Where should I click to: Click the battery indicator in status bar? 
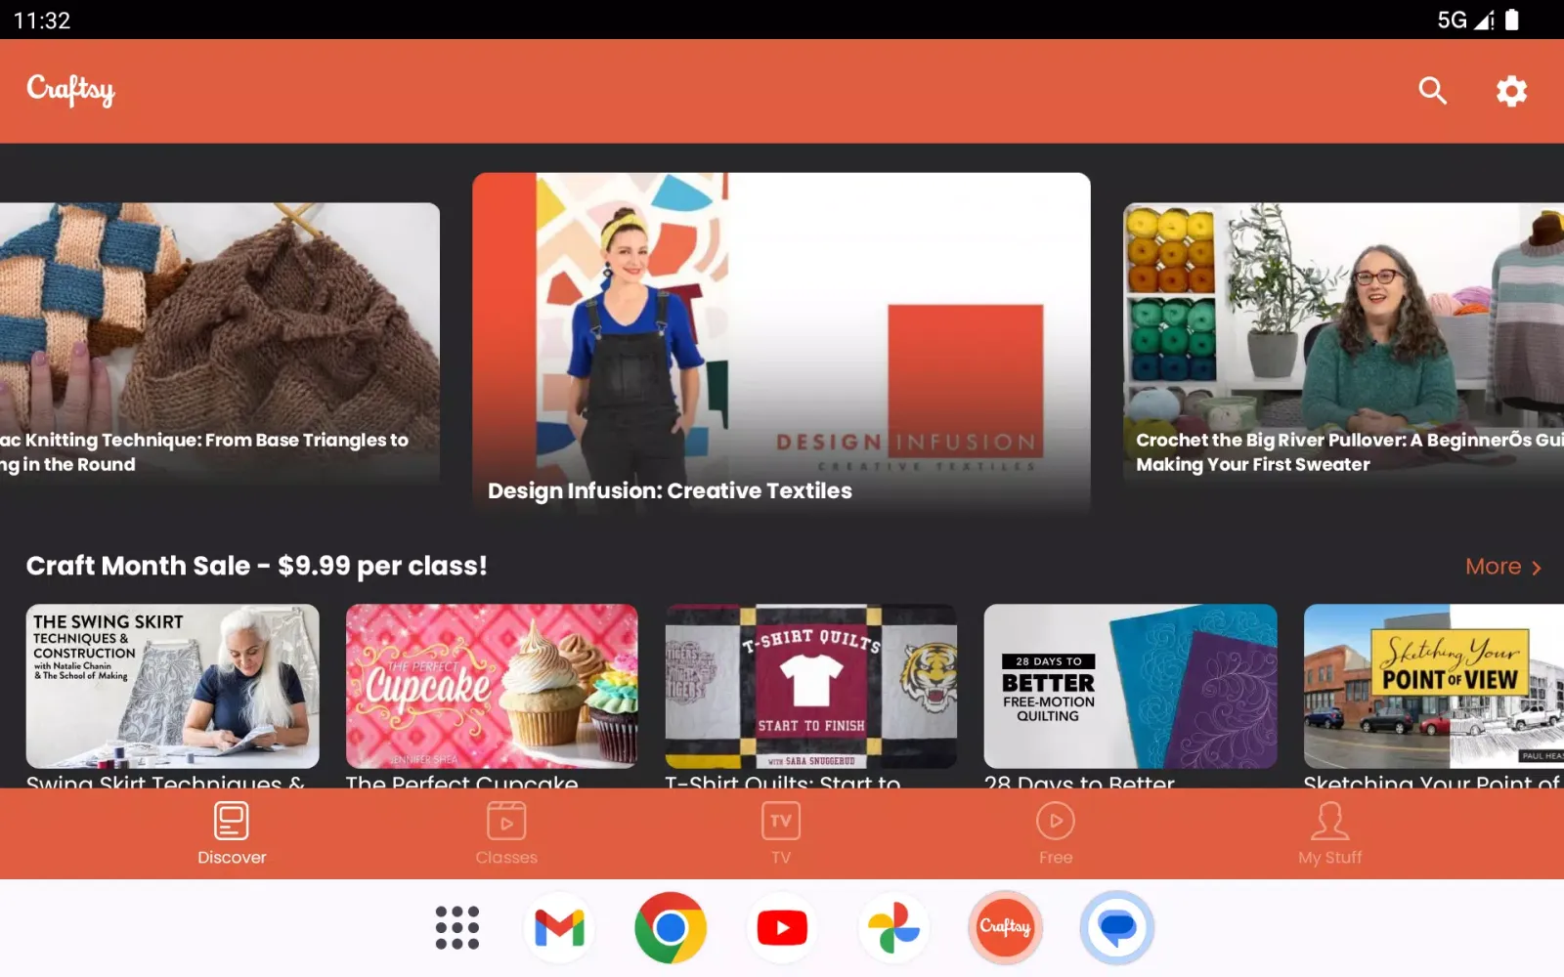point(1512,20)
